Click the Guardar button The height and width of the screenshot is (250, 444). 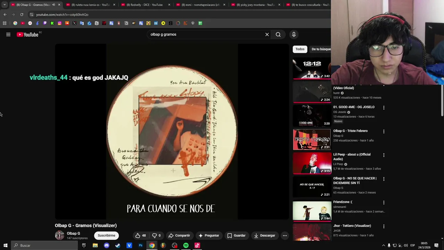coord(236,235)
